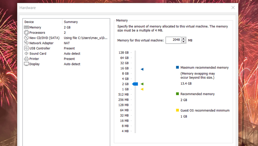Click the 'Memory for this virtual machine:' label
Screen dimensions: 258x146
140,41
